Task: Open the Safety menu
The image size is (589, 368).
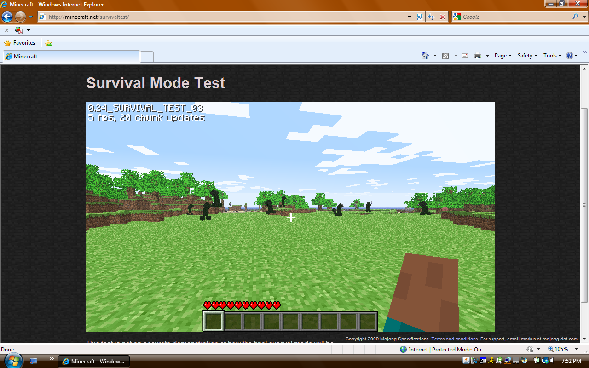Action: [x=527, y=56]
